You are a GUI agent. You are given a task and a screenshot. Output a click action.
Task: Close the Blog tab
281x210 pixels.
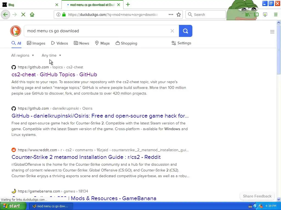point(57,5)
